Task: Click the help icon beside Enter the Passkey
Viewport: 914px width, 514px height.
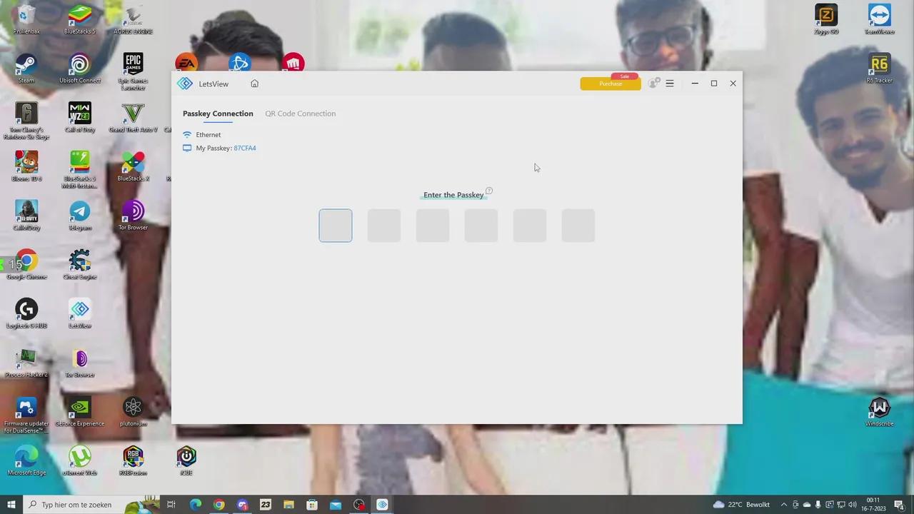Action: coord(489,191)
